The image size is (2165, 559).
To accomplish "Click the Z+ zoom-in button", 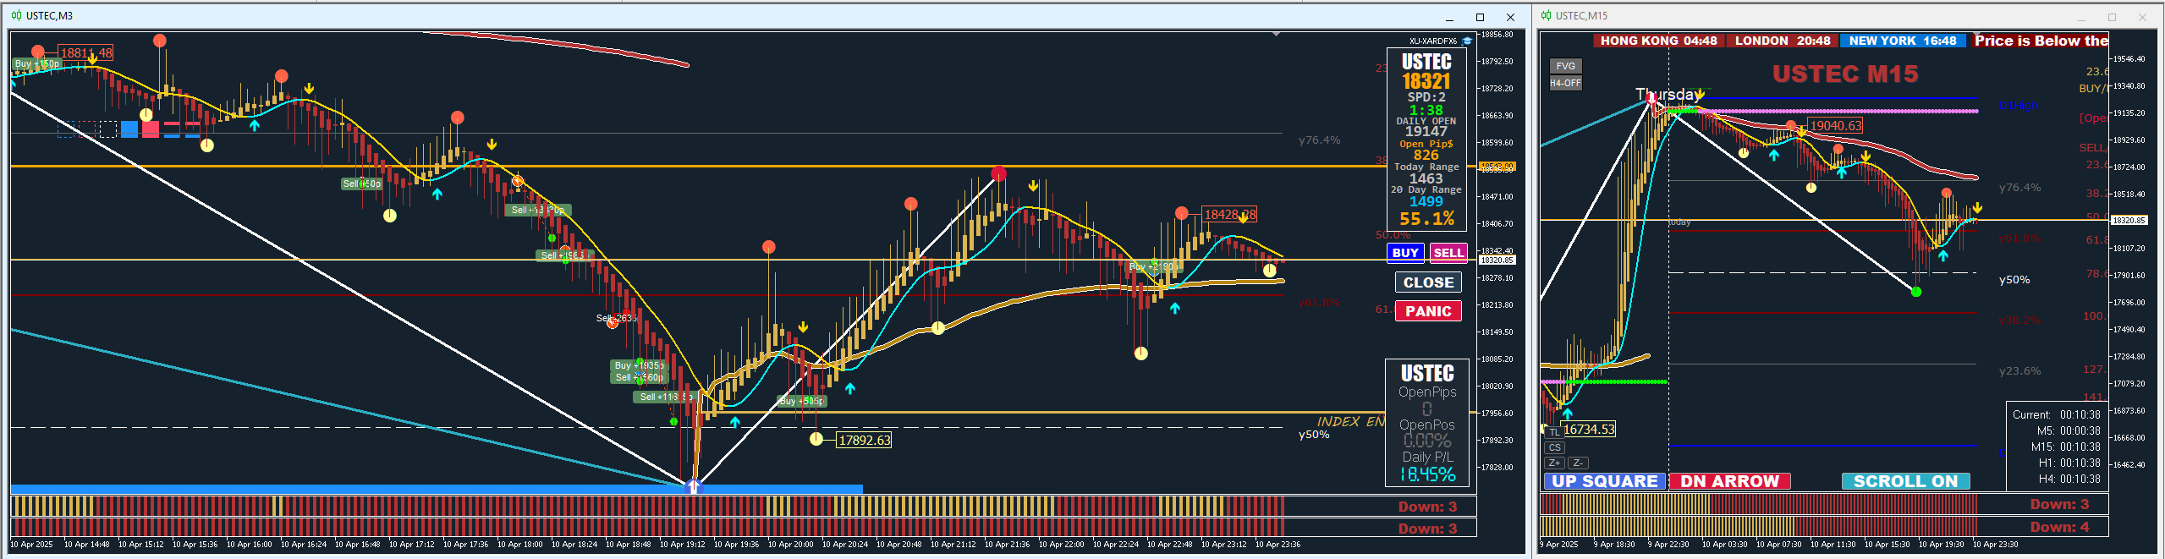I will pos(1554,463).
